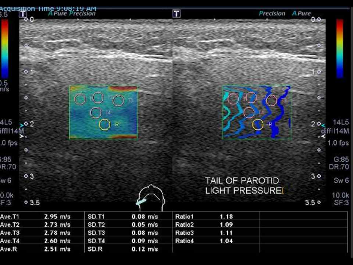Click the left shear wave color scale bar
The width and height of the screenshot is (353, 265).
tap(5, 49)
